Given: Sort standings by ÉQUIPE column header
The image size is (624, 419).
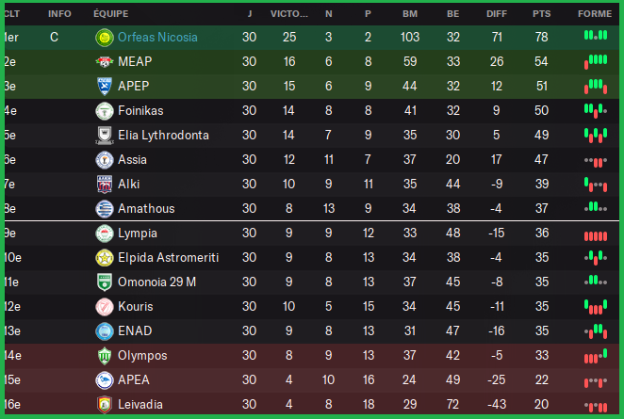Looking at the screenshot, I should (111, 14).
